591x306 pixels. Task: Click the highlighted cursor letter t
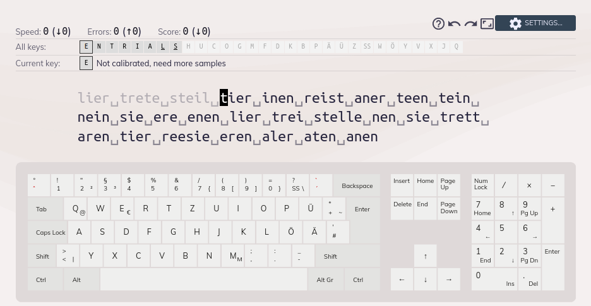224,98
